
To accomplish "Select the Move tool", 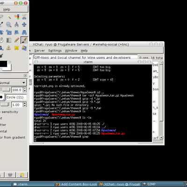I will (x=24, y=24).
